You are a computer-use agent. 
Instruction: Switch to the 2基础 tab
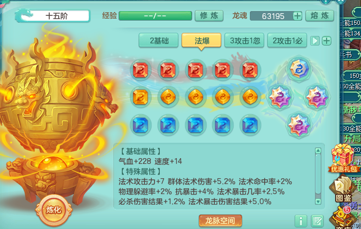click(x=158, y=41)
